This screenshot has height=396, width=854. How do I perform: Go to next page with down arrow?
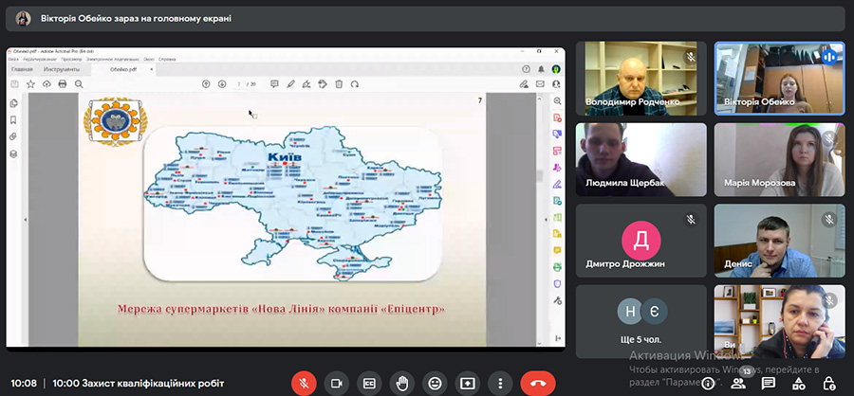tap(222, 83)
